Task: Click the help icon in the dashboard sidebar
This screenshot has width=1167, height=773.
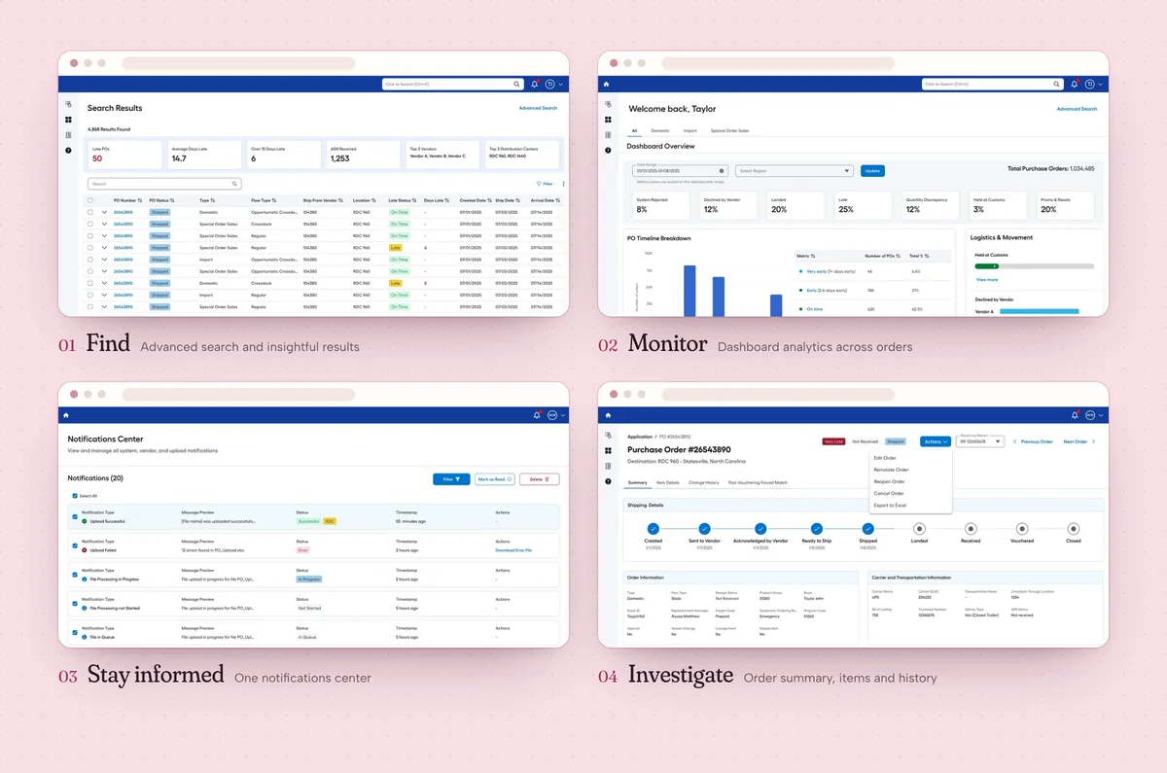Action: tap(608, 151)
